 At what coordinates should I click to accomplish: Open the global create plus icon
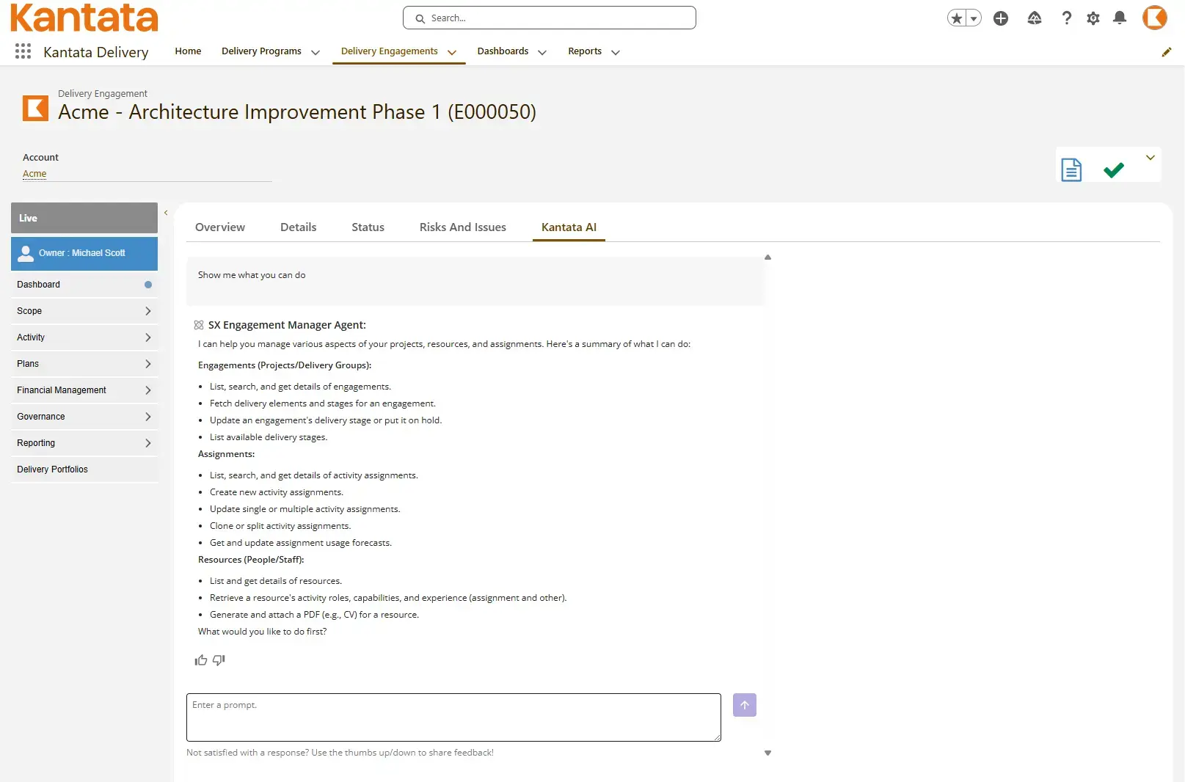(x=1000, y=18)
